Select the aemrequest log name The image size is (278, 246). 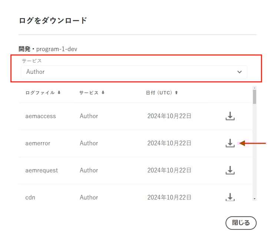point(42,170)
